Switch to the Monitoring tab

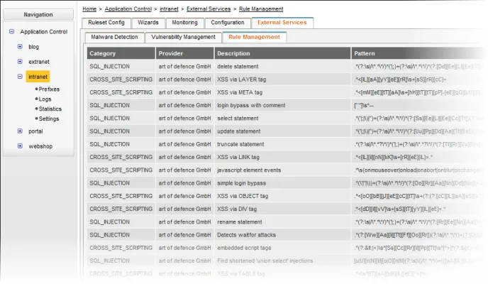point(185,23)
